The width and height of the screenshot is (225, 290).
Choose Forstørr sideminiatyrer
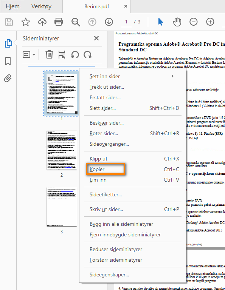133,260
